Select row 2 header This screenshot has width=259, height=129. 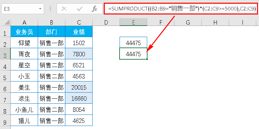pyautogui.click(x=5, y=42)
